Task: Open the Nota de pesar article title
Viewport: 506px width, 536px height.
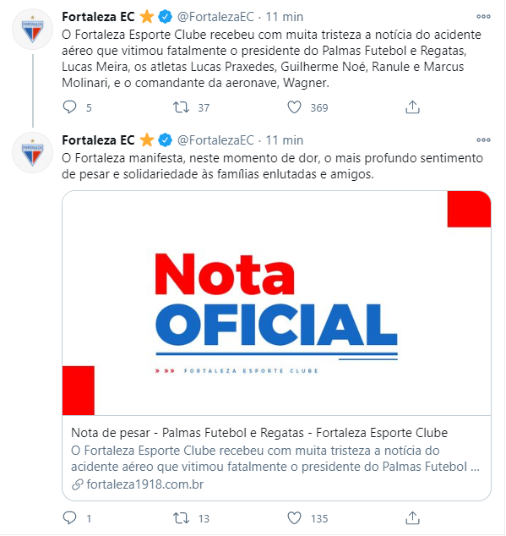Action: coord(259,433)
